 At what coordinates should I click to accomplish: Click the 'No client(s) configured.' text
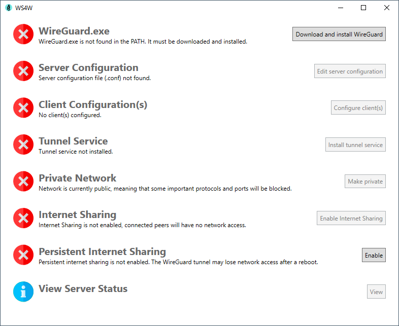tap(70, 115)
